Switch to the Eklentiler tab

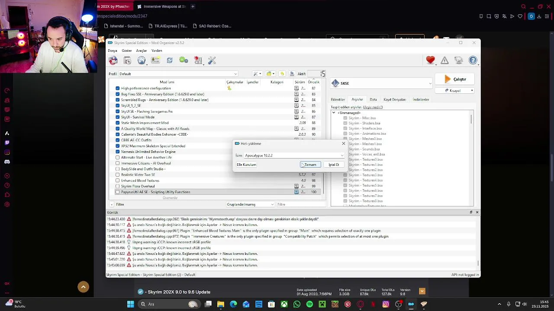point(338,99)
